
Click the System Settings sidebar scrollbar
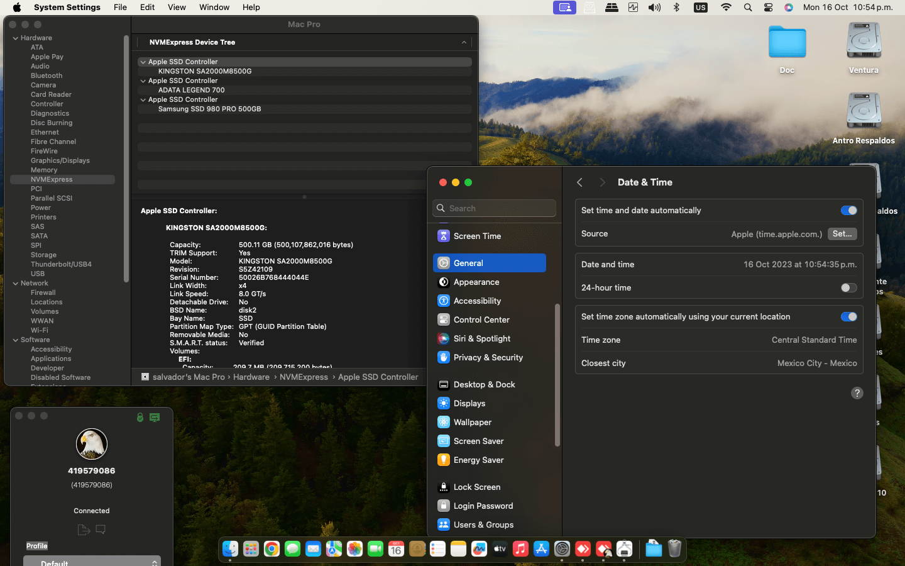coord(557,375)
